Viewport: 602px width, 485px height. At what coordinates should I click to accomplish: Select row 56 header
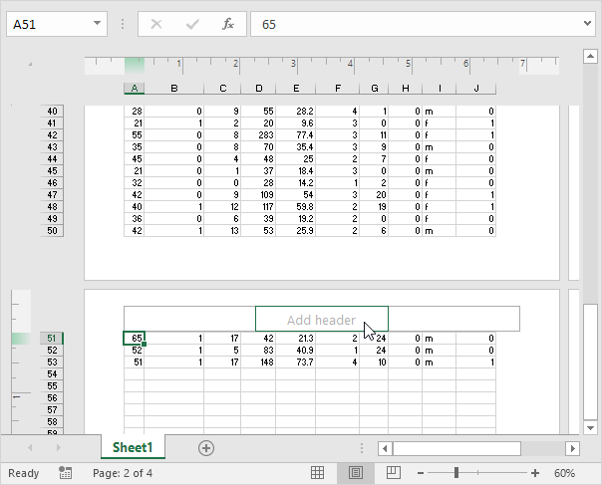tap(52, 398)
